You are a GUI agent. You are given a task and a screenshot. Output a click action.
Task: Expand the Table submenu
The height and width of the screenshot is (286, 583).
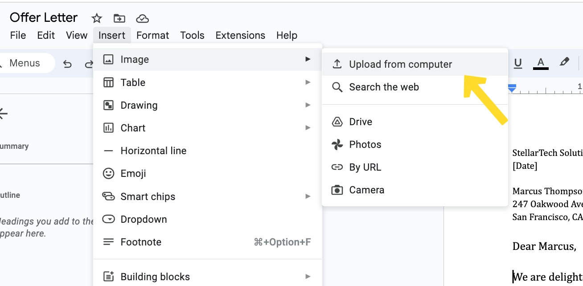pyautogui.click(x=132, y=82)
